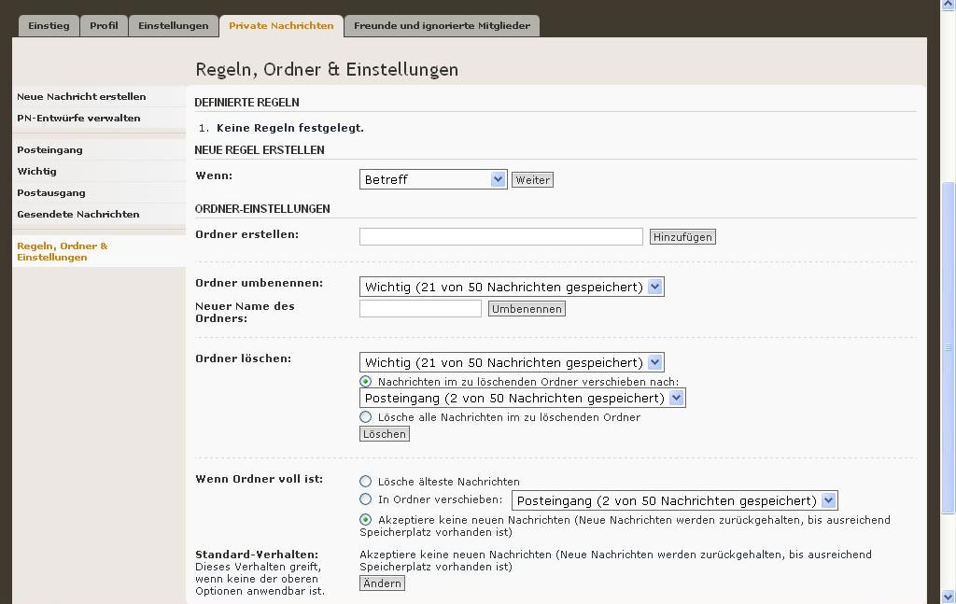Open the In Ordner verschieben target dropdown
The height and width of the screenshot is (604, 956).
coord(675,500)
